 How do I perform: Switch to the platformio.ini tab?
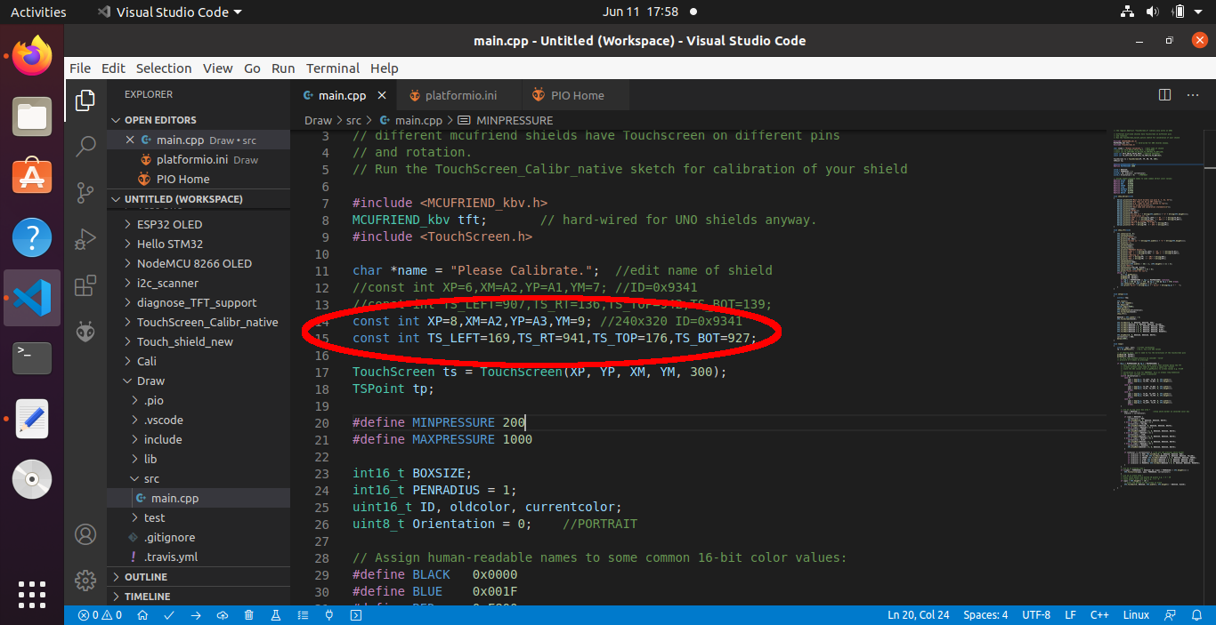click(460, 95)
